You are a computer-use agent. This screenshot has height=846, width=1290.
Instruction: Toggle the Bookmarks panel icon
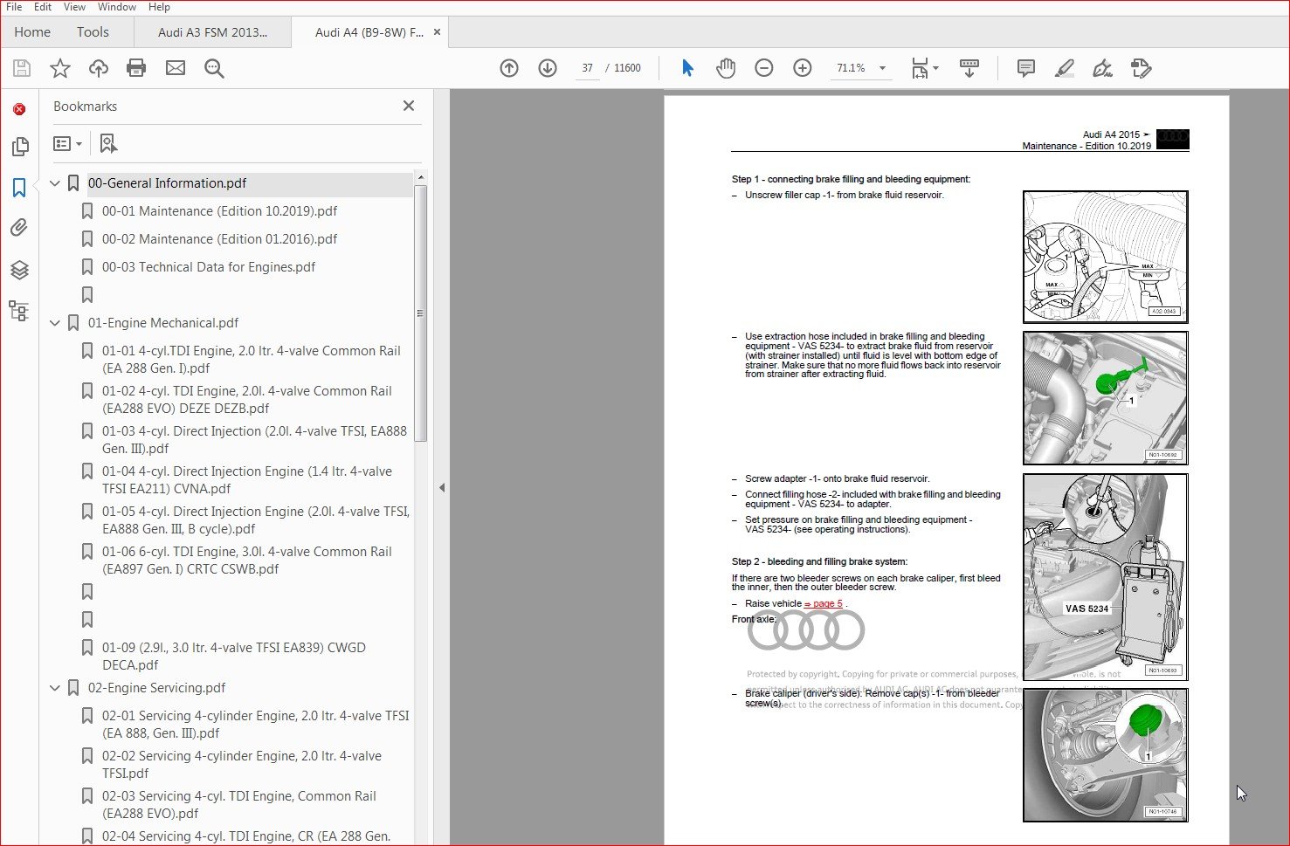[19, 187]
